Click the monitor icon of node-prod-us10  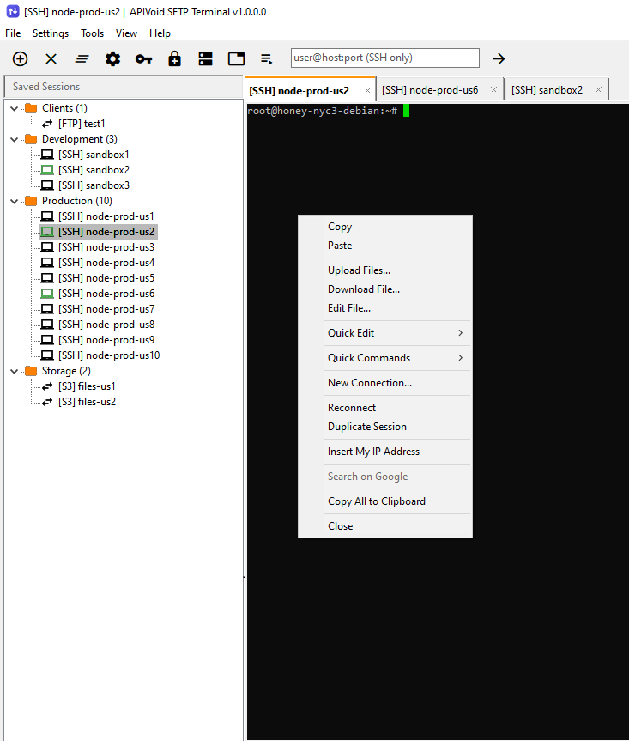pyautogui.click(x=47, y=355)
